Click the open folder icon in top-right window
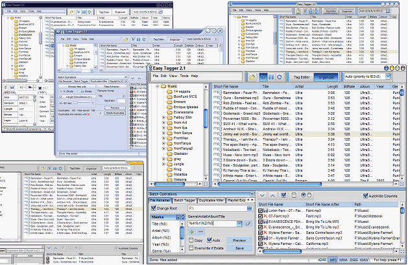 coord(298,11)
